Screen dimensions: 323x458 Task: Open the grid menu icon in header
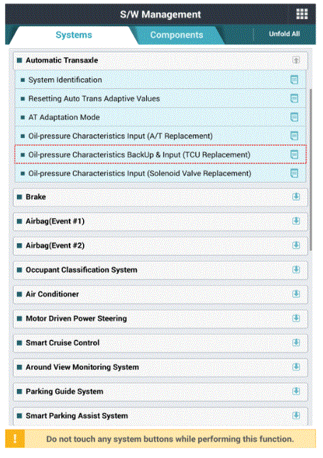302,13
